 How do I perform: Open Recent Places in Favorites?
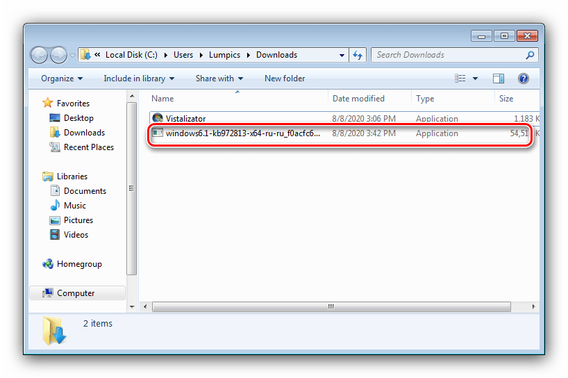[89, 147]
